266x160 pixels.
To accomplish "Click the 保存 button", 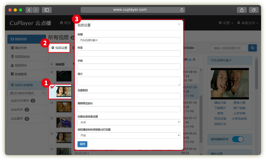I will click(x=82, y=144).
